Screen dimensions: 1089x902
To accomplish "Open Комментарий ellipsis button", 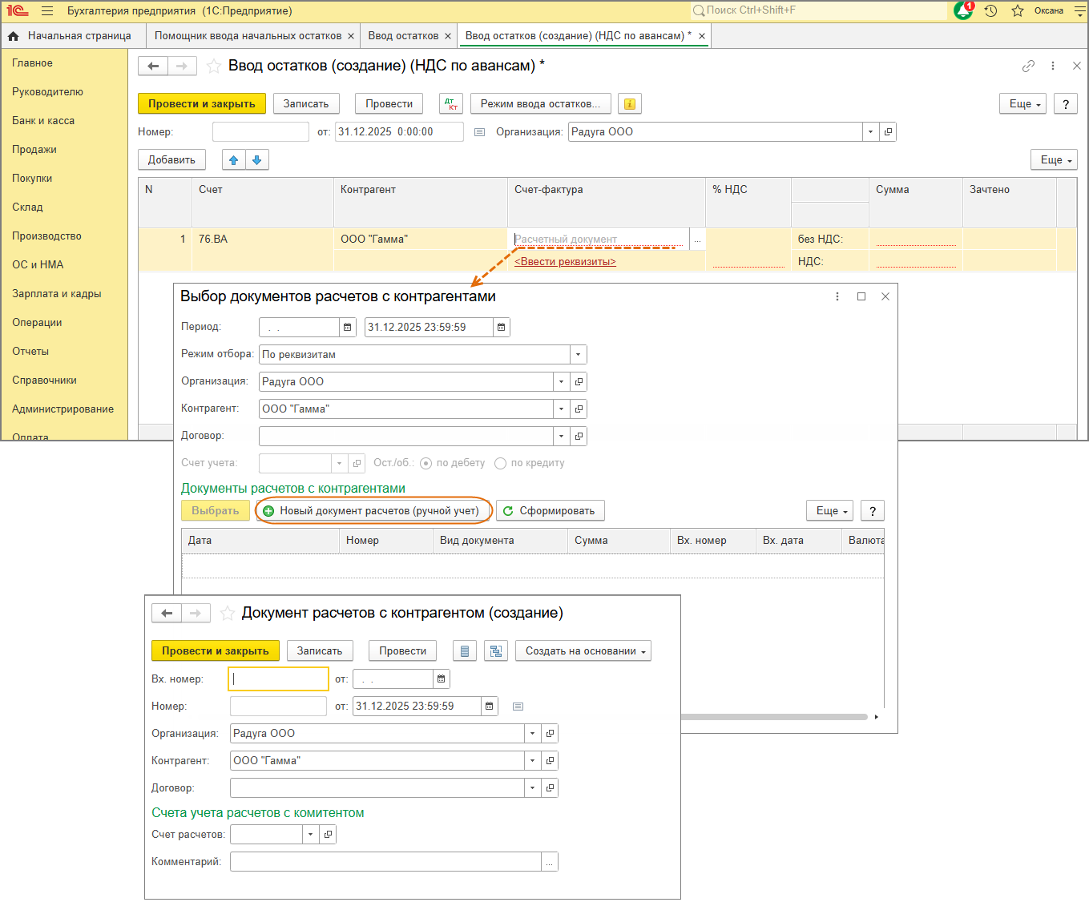I will click(550, 862).
